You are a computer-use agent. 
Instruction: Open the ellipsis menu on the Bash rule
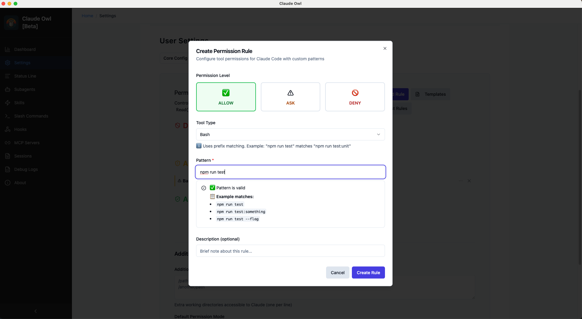[x=461, y=181]
